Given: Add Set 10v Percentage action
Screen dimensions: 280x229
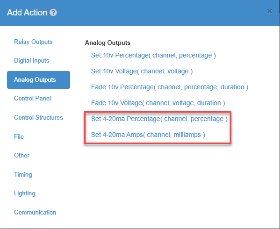Looking at the screenshot, I should click(x=153, y=55).
